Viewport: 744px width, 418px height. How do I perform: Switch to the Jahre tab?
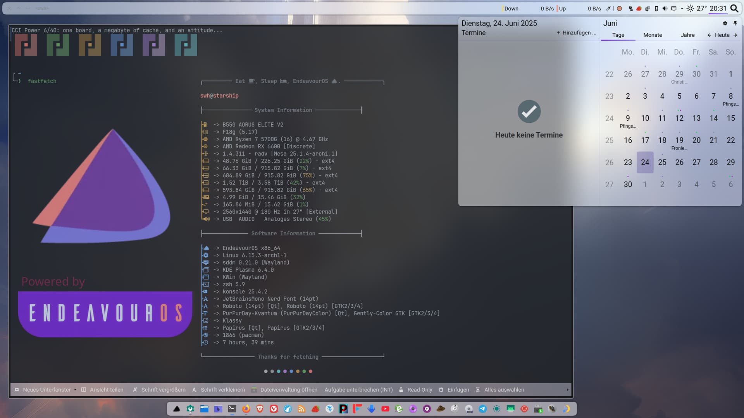[x=687, y=35]
